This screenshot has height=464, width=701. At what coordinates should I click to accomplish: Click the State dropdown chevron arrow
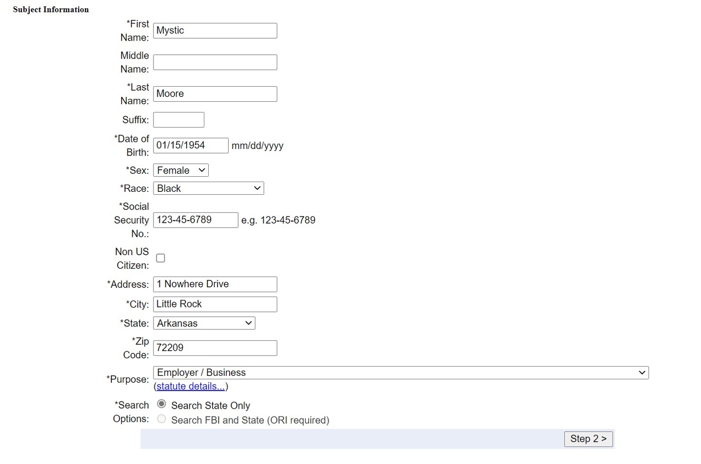pos(248,324)
